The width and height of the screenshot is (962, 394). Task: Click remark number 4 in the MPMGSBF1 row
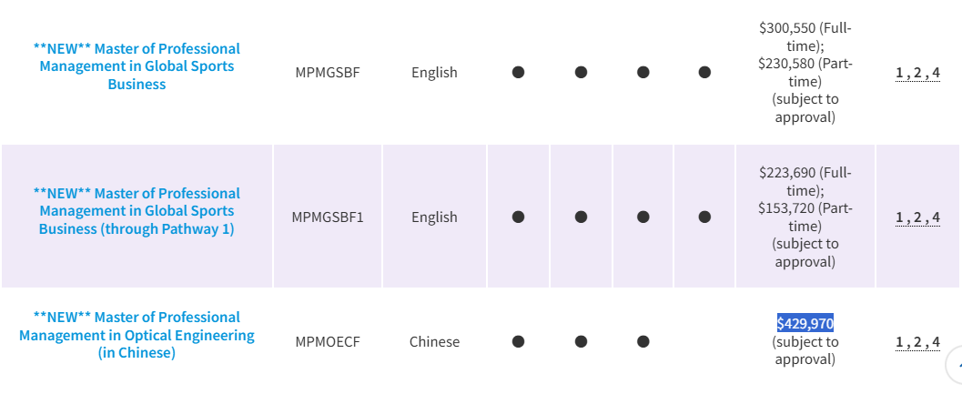coord(936,217)
